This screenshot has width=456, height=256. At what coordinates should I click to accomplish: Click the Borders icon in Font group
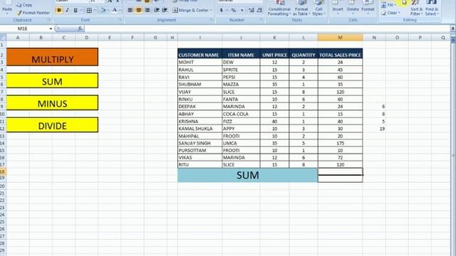coord(89,10)
